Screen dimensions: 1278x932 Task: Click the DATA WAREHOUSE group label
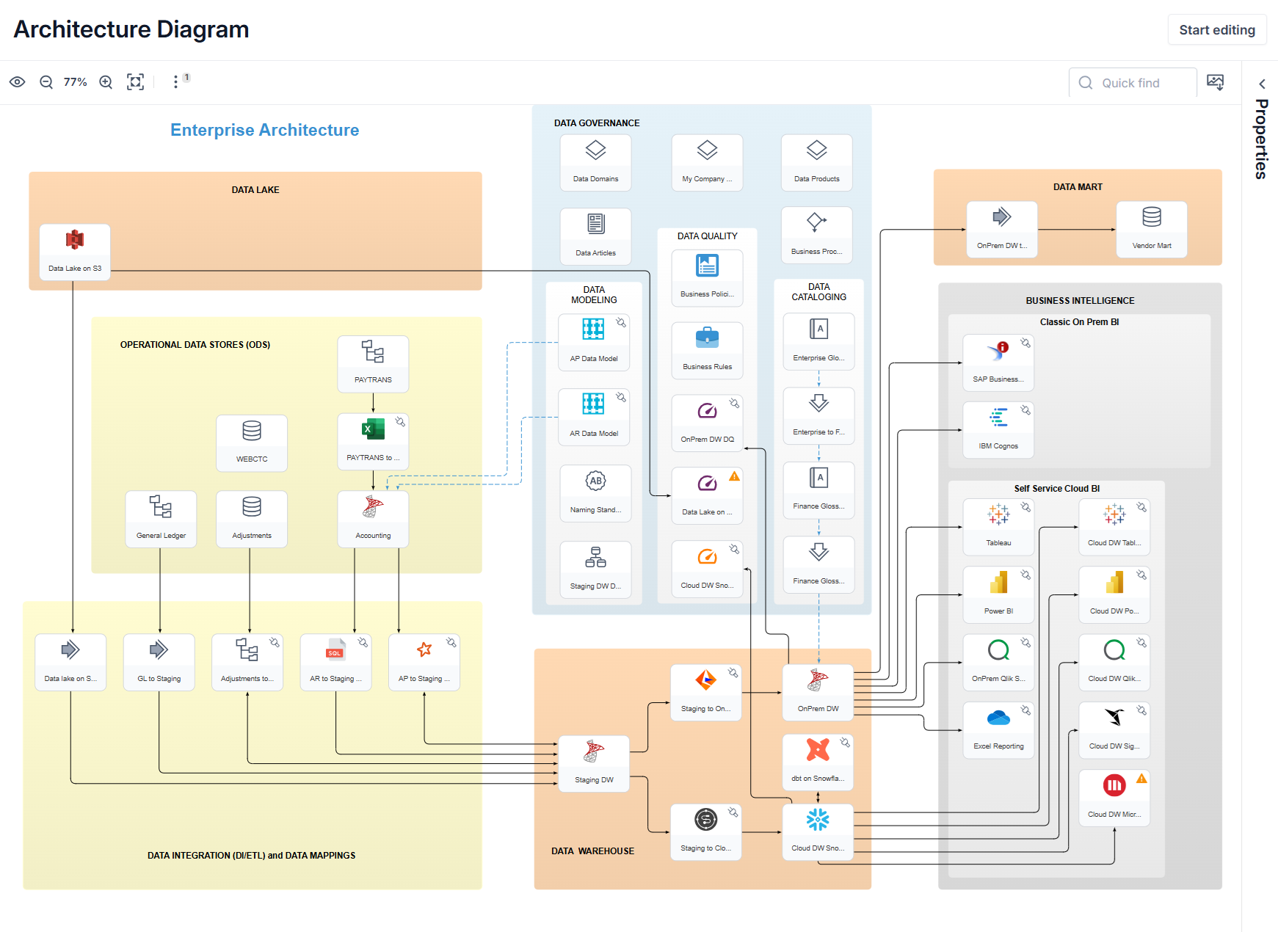click(593, 851)
